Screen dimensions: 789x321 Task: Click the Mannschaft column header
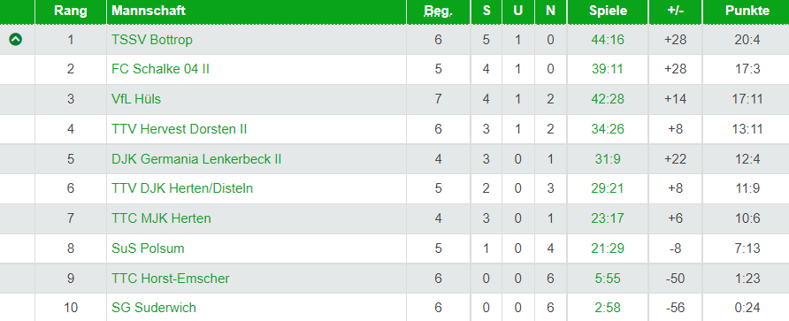(x=149, y=11)
